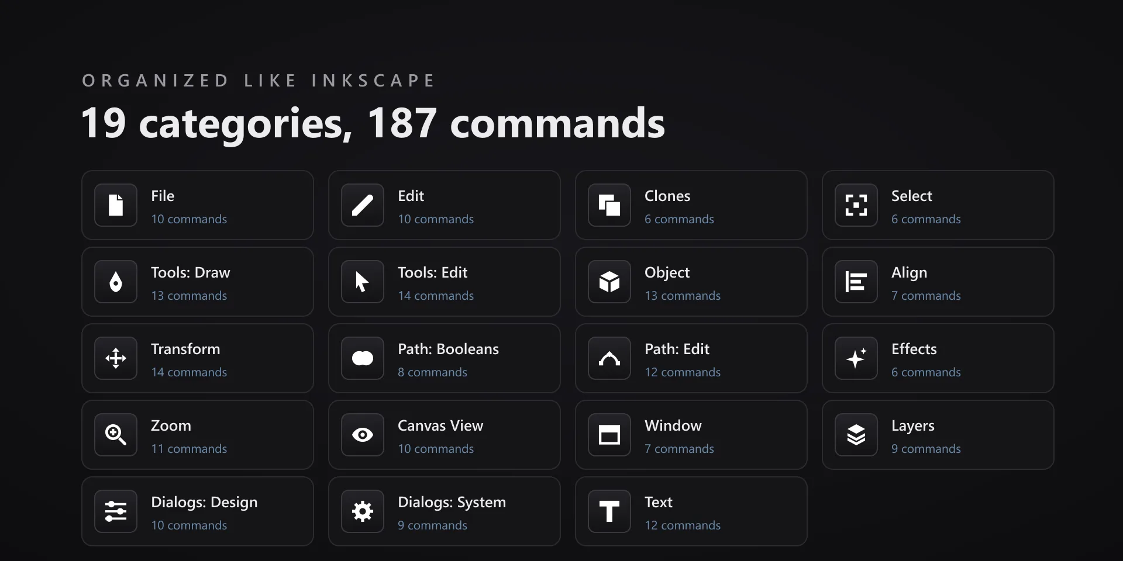Click the File category document icon

[116, 205]
